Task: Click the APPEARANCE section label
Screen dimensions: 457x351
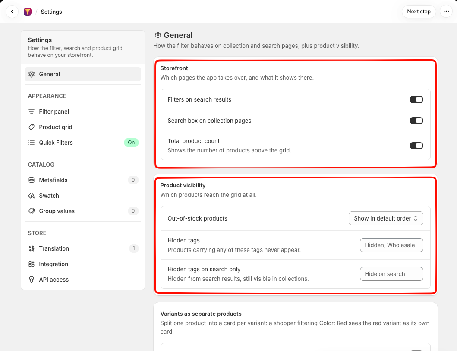Action: tap(47, 96)
